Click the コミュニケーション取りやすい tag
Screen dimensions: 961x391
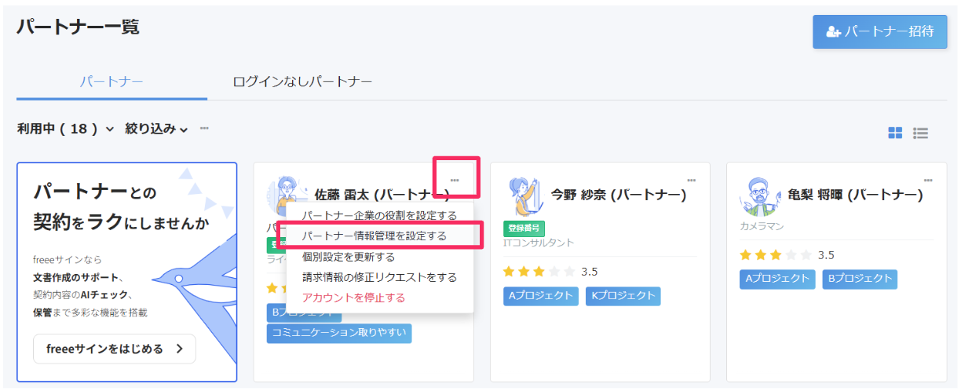tap(339, 333)
